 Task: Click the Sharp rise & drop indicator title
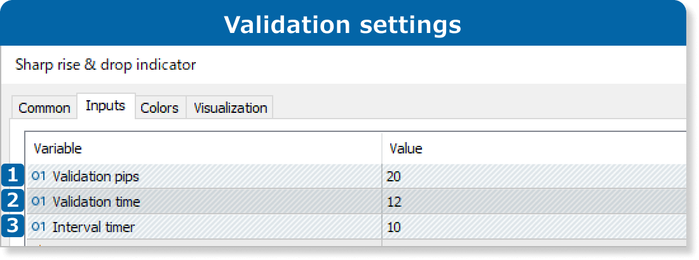(105, 65)
